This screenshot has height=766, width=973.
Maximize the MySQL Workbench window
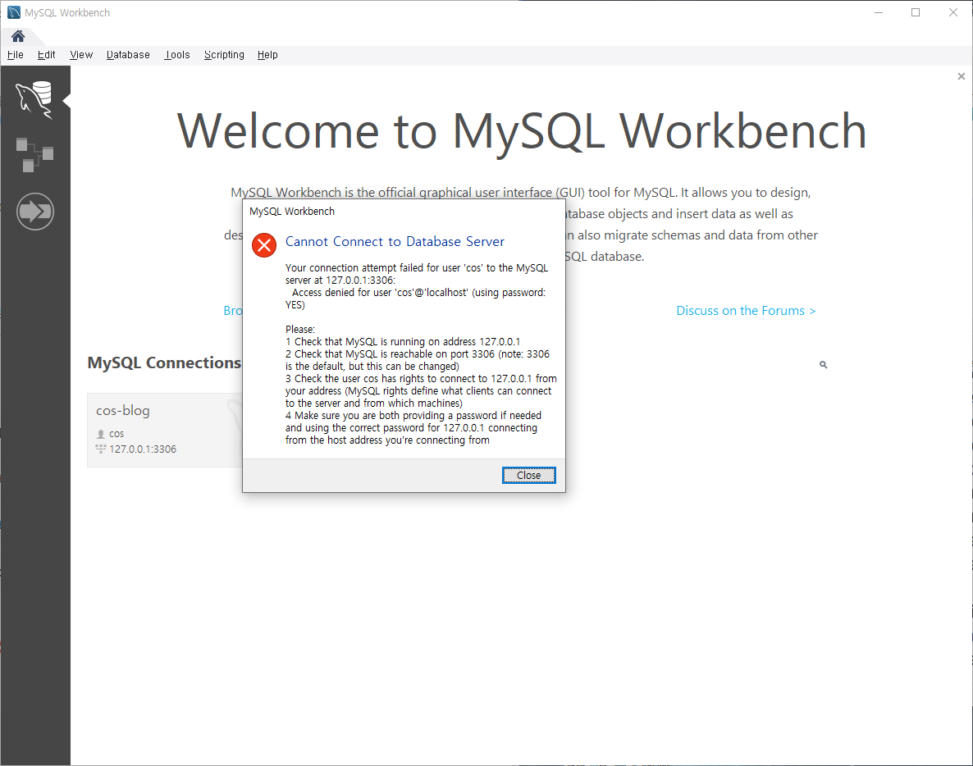click(x=916, y=12)
